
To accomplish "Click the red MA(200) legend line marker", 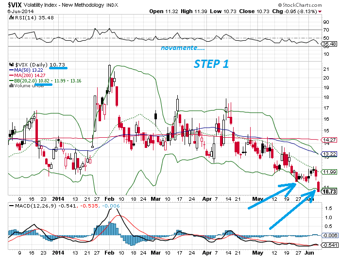I will [12, 75].
